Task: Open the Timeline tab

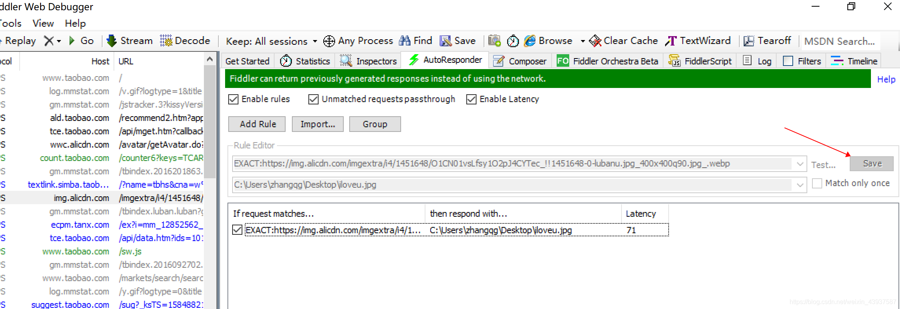Action: pos(854,61)
